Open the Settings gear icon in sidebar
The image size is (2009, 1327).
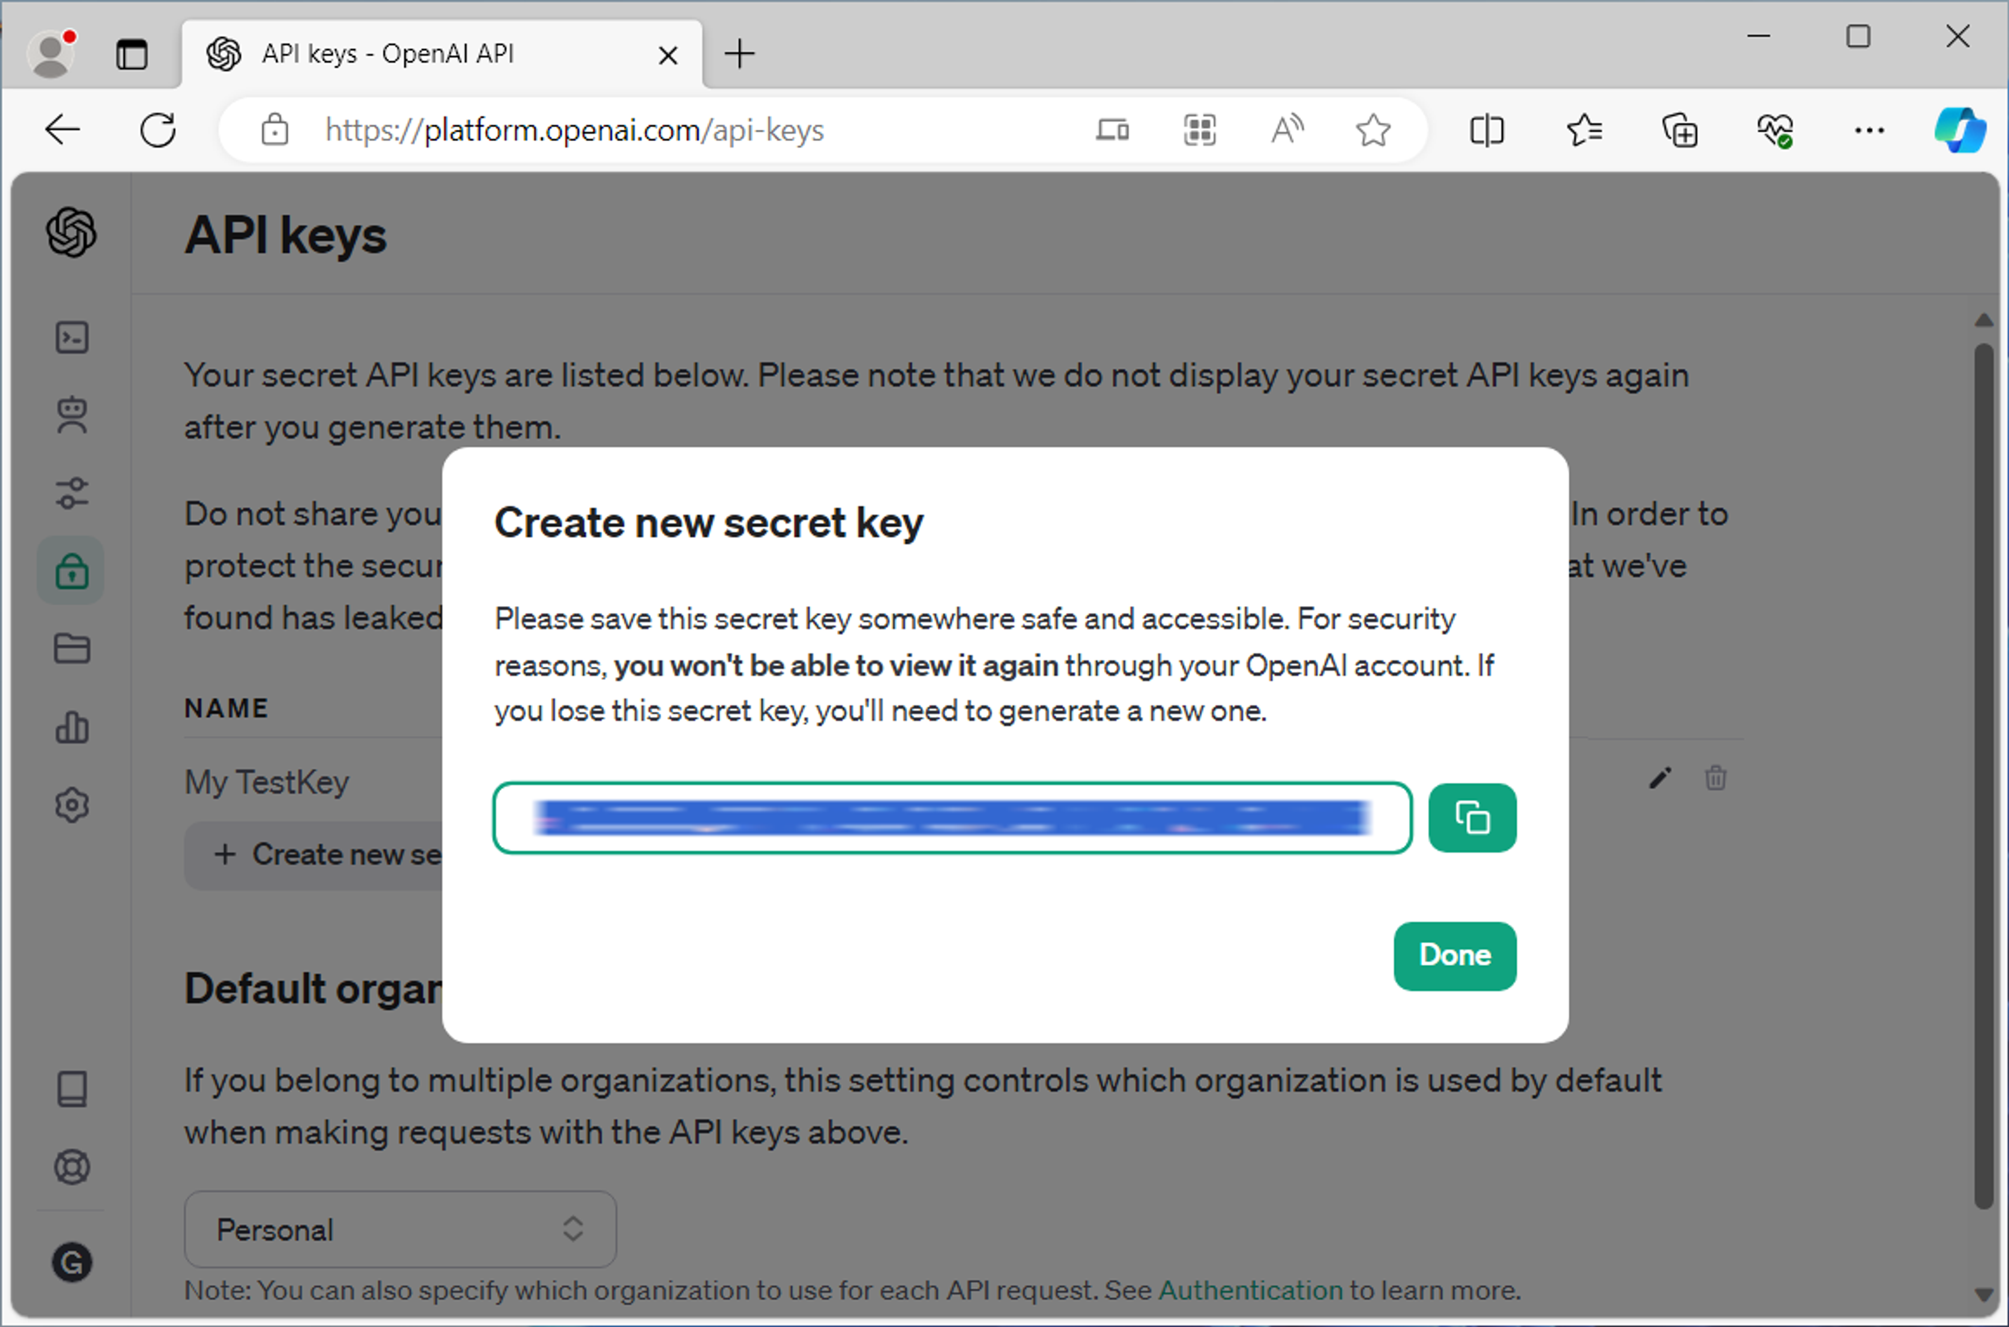tap(72, 805)
